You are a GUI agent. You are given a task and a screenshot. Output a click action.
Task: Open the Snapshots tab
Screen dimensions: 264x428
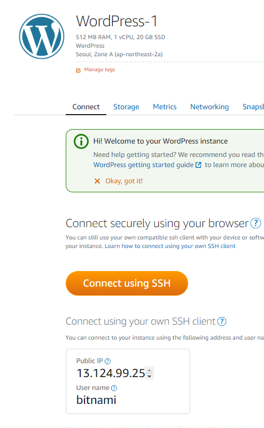pos(253,107)
